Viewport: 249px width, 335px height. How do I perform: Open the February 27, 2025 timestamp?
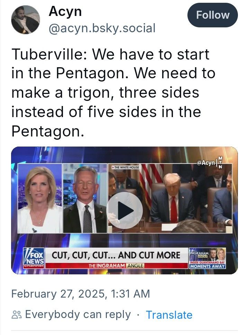(81, 294)
